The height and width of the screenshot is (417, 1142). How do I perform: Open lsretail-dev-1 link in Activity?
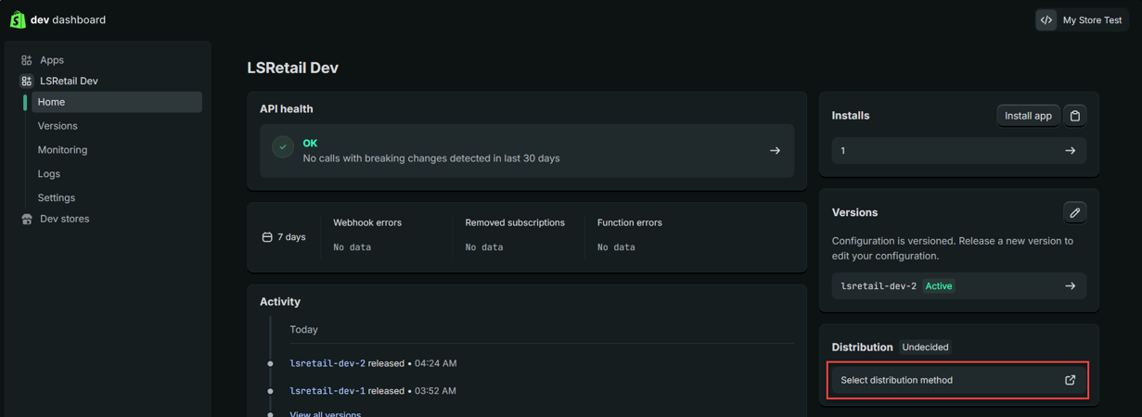point(327,391)
